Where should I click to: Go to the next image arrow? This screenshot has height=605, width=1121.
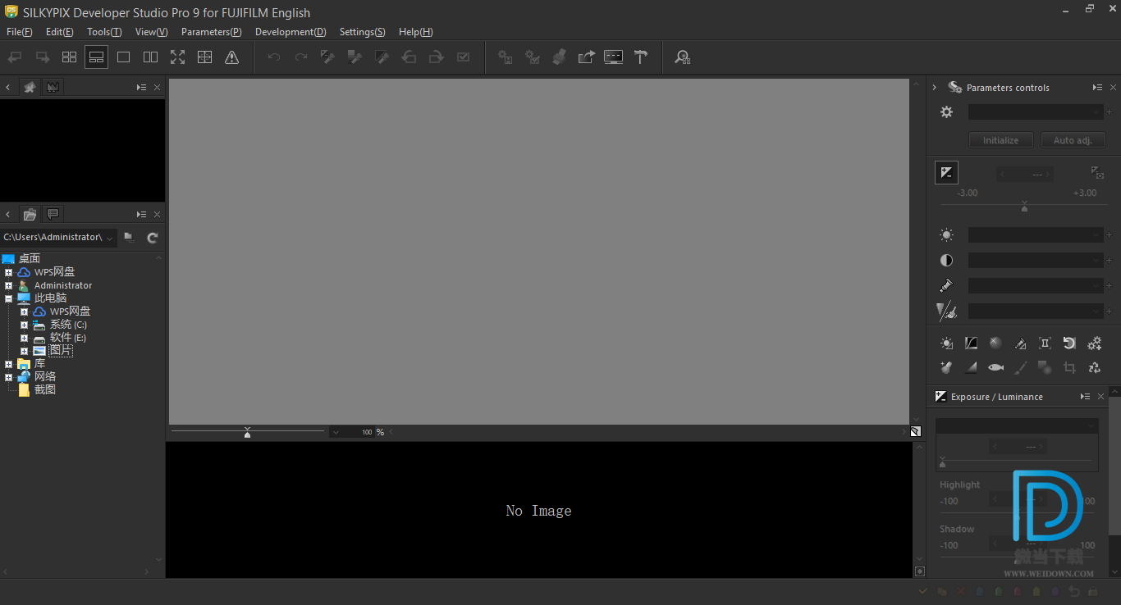pos(42,57)
